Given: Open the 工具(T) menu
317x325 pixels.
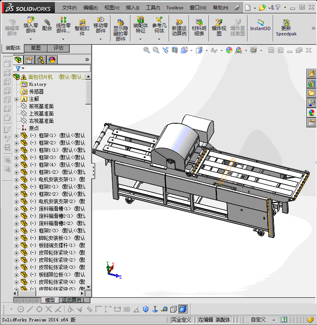Looking at the screenshot, I should [x=153, y=8].
